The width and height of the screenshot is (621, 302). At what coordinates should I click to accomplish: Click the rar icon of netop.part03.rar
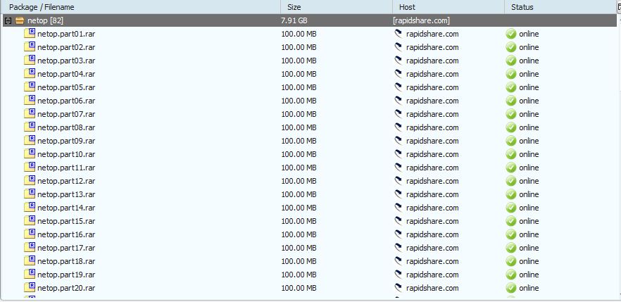click(x=30, y=60)
